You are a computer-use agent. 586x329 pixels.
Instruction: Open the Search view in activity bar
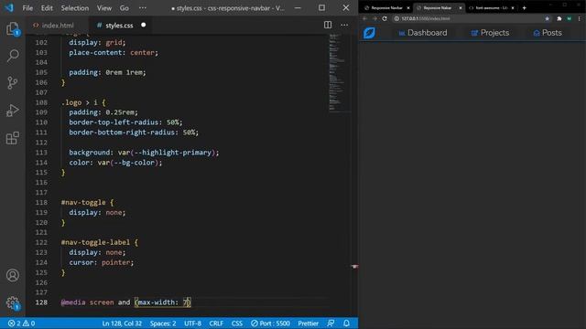[13, 56]
